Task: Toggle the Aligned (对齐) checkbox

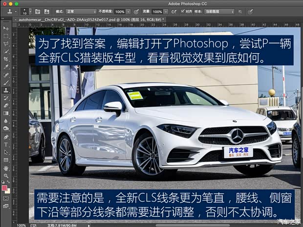Action: 182,11
